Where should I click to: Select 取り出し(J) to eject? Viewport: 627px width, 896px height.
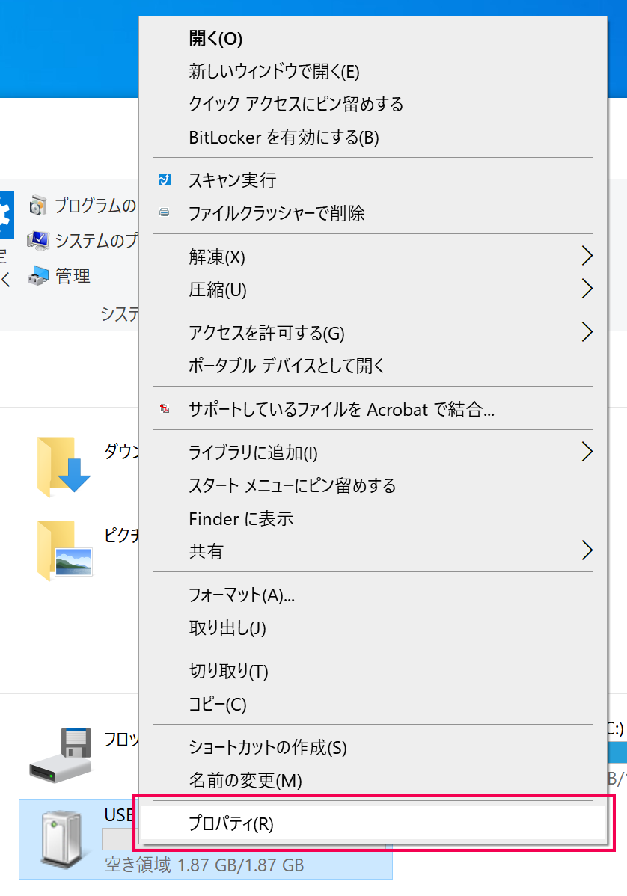coord(373,628)
